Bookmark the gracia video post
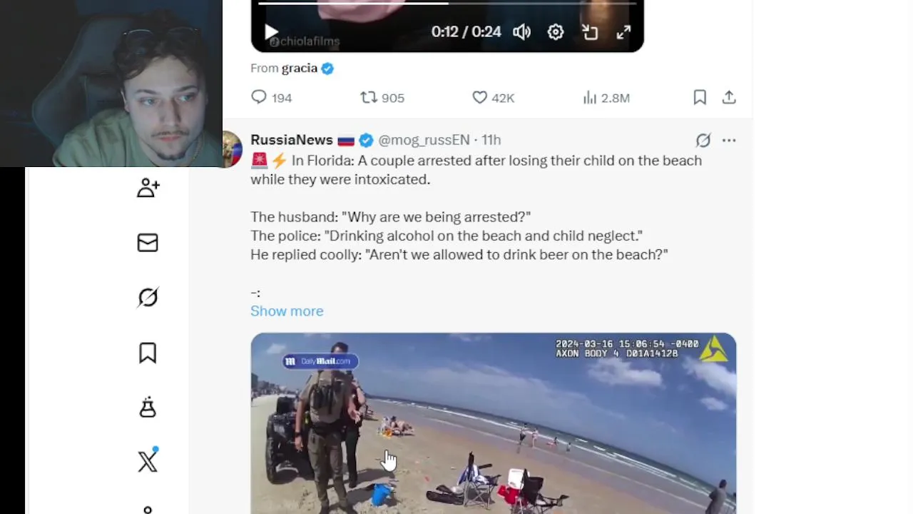Viewport: 913px width, 514px height. [700, 98]
